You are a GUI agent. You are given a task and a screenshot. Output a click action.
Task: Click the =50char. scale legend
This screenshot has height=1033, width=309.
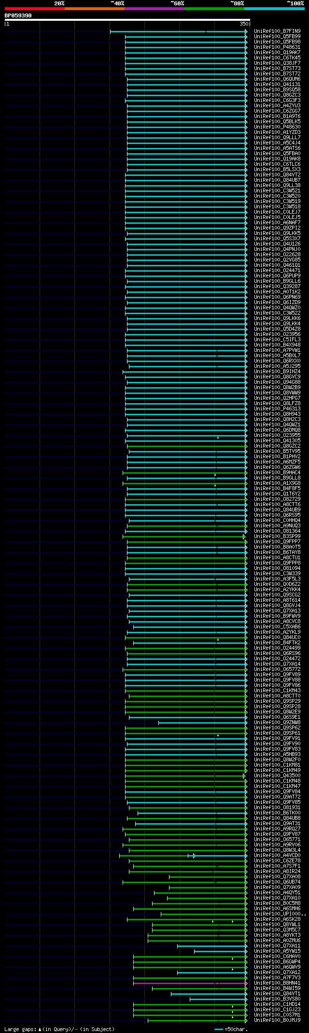(232, 1029)
